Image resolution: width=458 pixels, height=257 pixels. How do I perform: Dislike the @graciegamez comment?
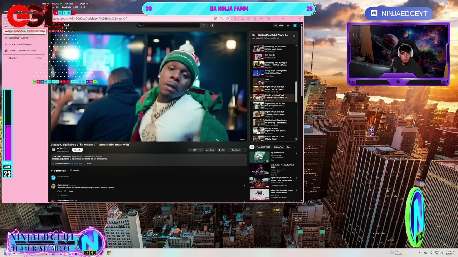click(x=64, y=191)
